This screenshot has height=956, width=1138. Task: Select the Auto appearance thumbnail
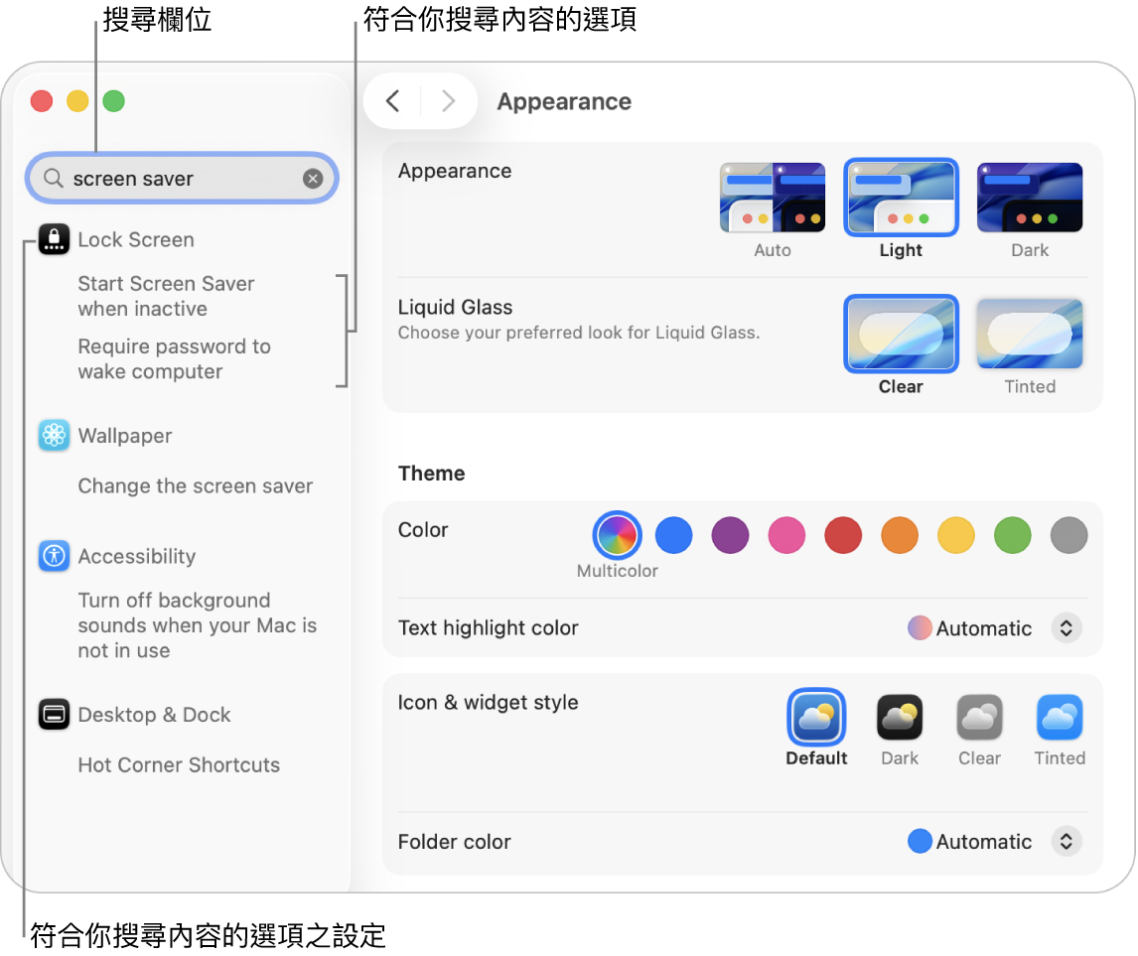[x=773, y=198]
